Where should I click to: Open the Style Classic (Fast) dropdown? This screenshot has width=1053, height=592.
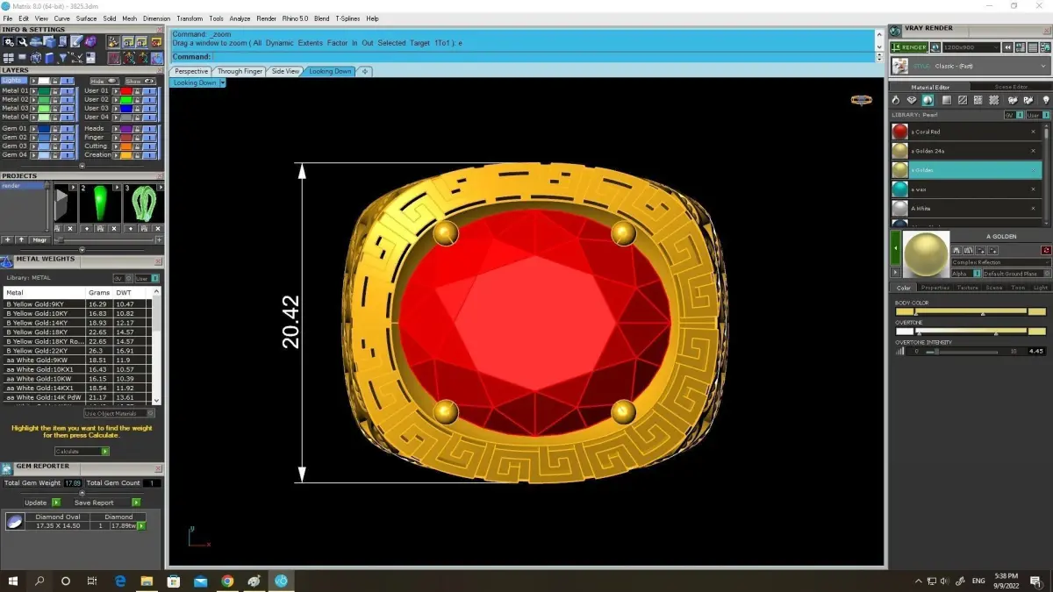click(x=970, y=66)
